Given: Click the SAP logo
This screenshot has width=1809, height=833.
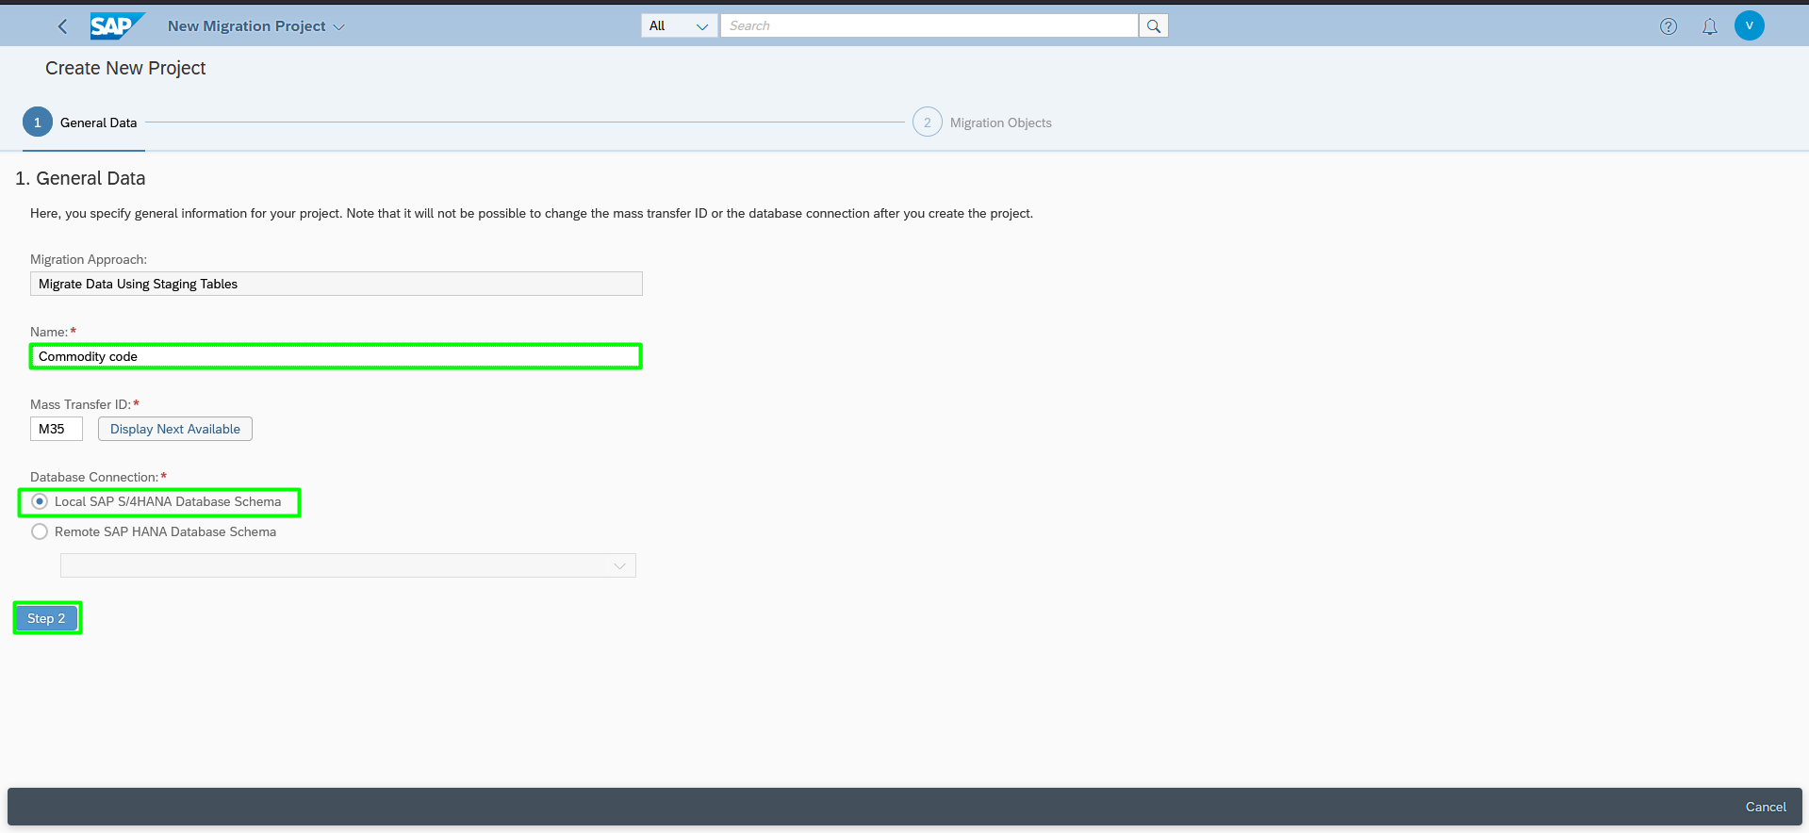Looking at the screenshot, I should coord(117,26).
